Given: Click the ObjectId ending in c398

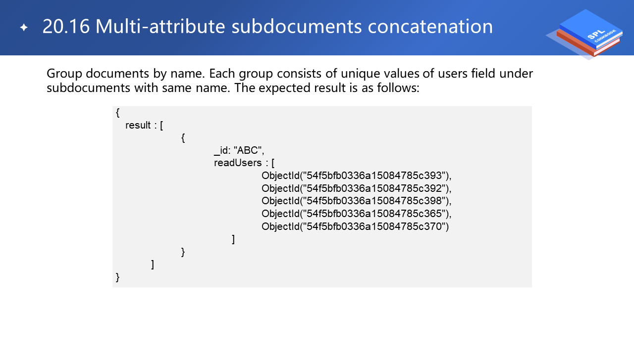Looking at the screenshot, I should 357,201.
